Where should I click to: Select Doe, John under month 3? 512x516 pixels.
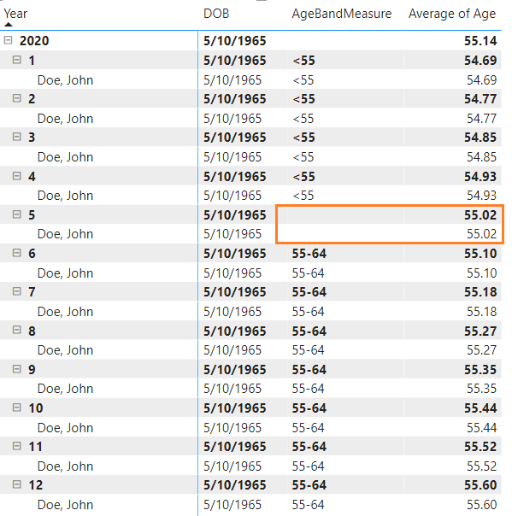(65, 157)
